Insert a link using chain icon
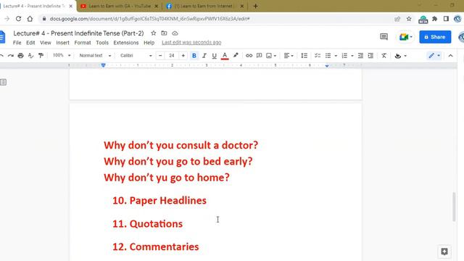The height and width of the screenshot is (261, 464). (249, 56)
